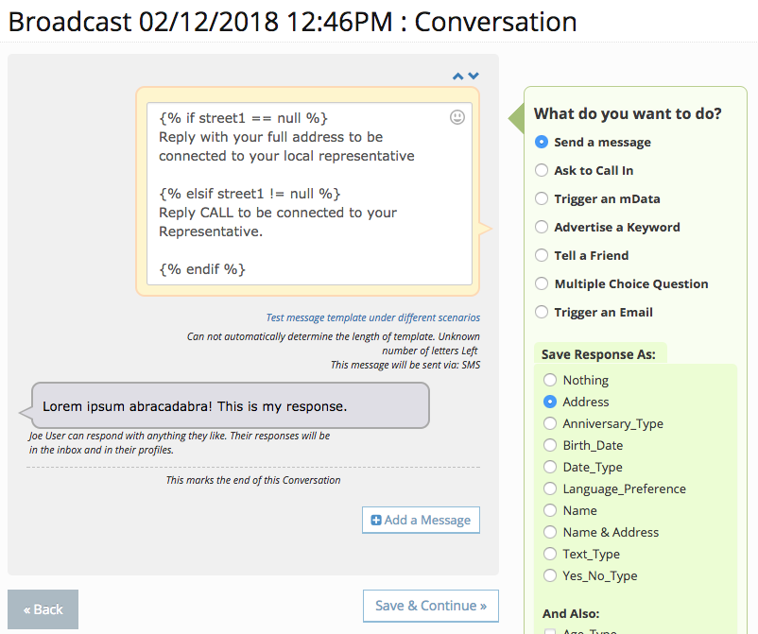
Task: Save response as Yes_No_Type
Action: tap(550, 575)
